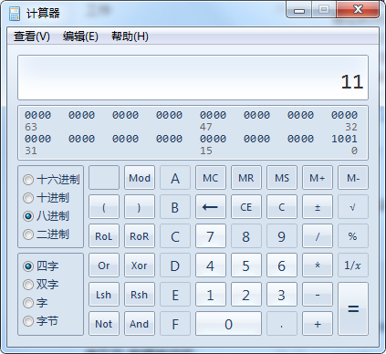The height and width of the screenshot is (354, 386).
Task: Click the M+ button
Action: 318,178
